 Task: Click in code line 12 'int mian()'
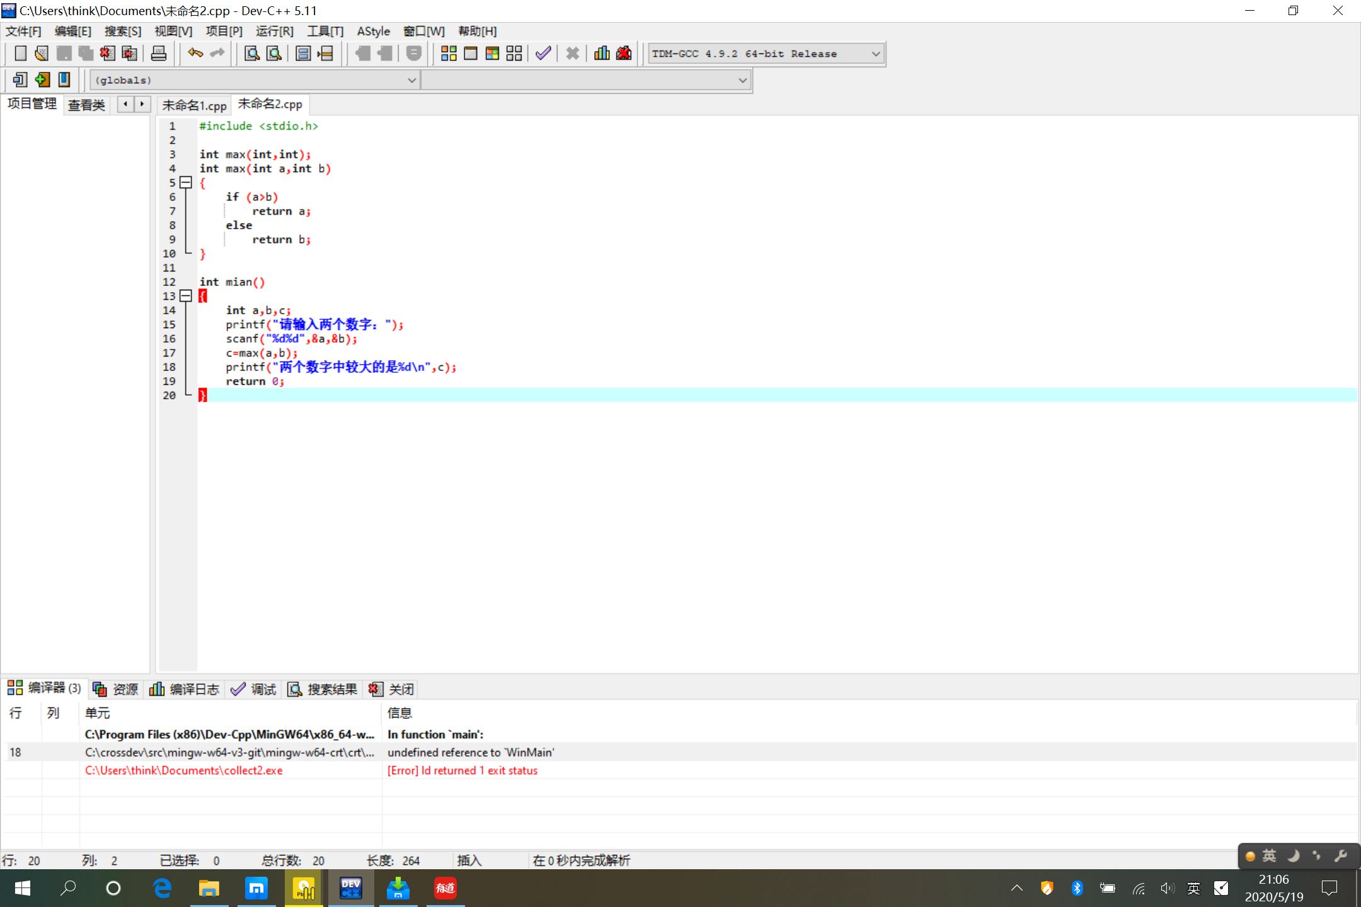[x=233, y=282]
